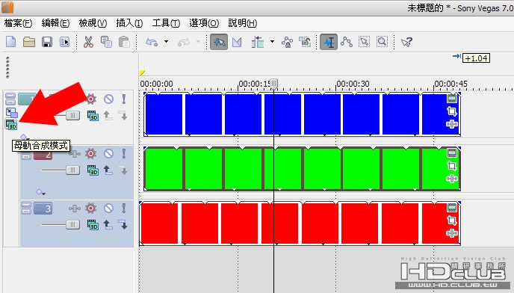Viewport: 514px width, 293px height.
Task: Open the 工具(T) menu
Action: click(x=166, y=23)
